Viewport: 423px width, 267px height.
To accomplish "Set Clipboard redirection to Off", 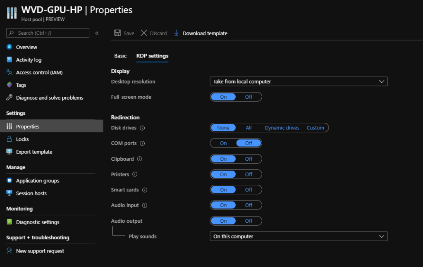I will coord(249,159).
